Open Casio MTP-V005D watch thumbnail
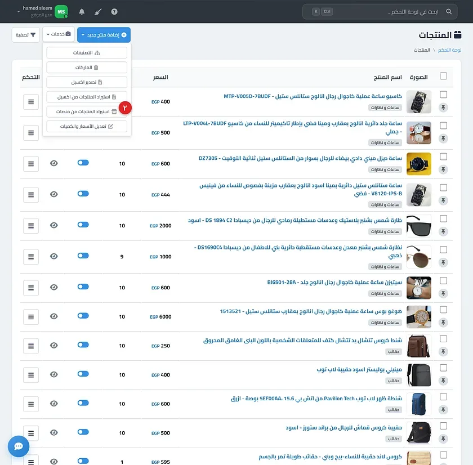The image size is (473, 465). click(x=419, y=102)
